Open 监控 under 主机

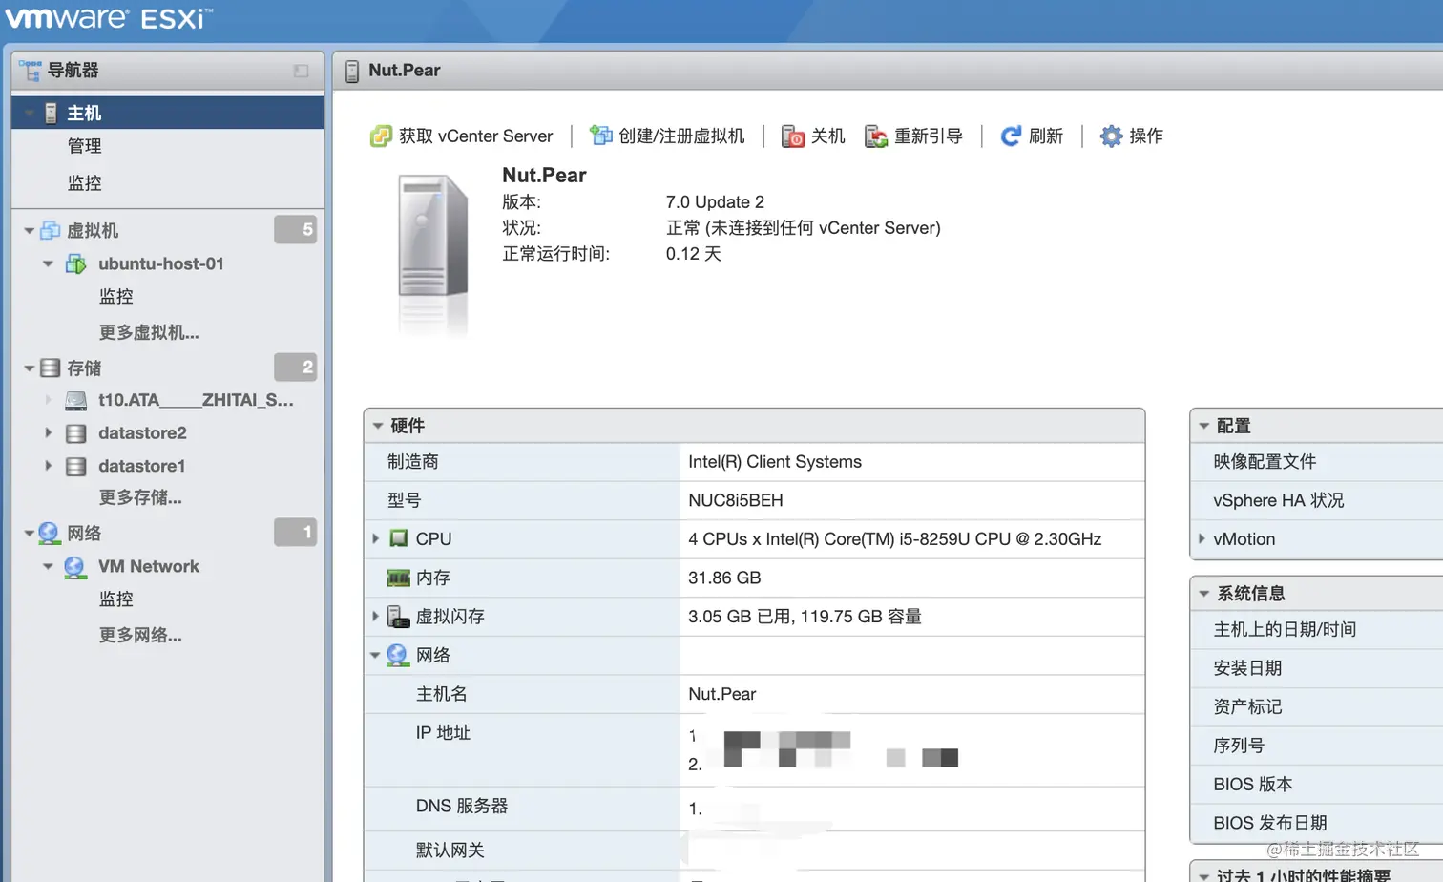(x=84, y=182)
